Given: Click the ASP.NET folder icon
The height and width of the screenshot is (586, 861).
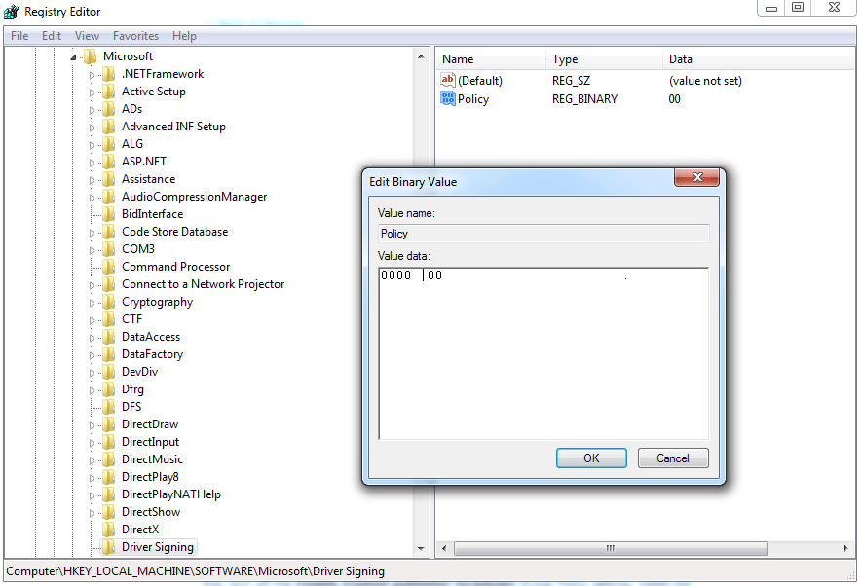Looking at the screenshot, I should pyautogui.click(x=109, y=162).
